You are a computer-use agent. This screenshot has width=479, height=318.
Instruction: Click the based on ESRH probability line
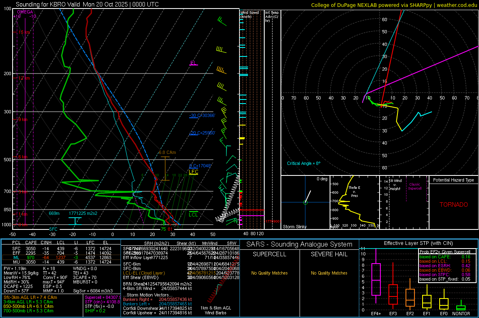(x=445, y=266)
